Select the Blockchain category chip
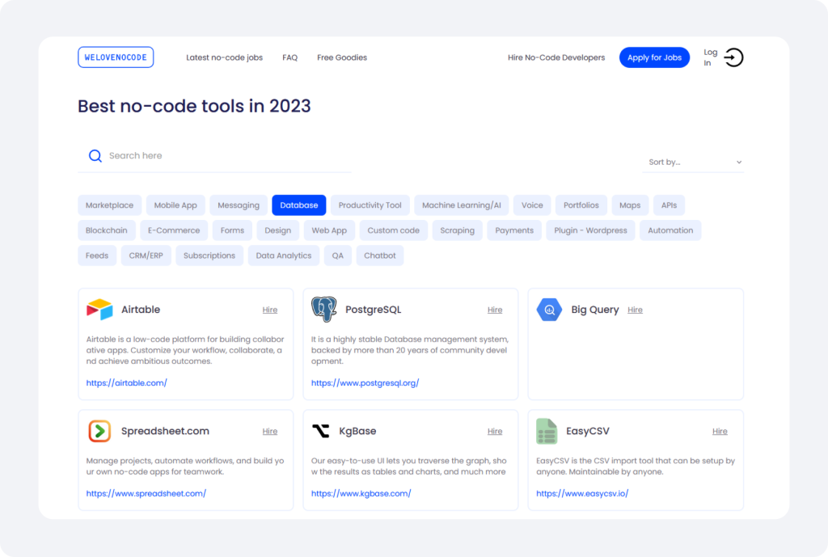828x557 pixels. (107, 230)
